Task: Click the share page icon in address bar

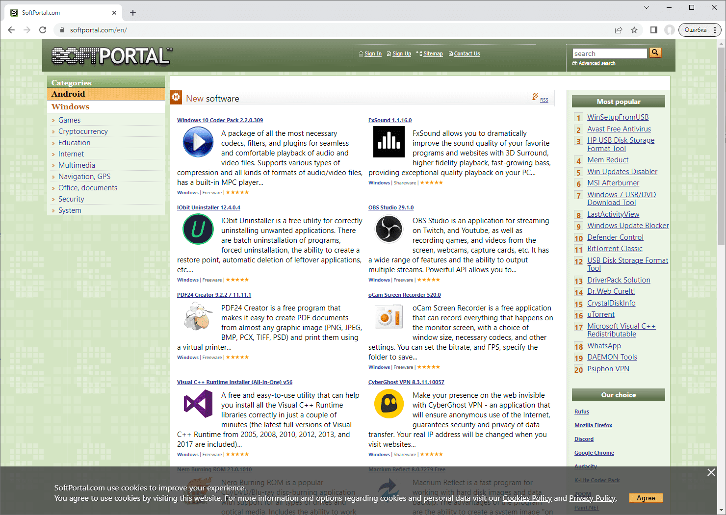Action: [x=619, y=30]
